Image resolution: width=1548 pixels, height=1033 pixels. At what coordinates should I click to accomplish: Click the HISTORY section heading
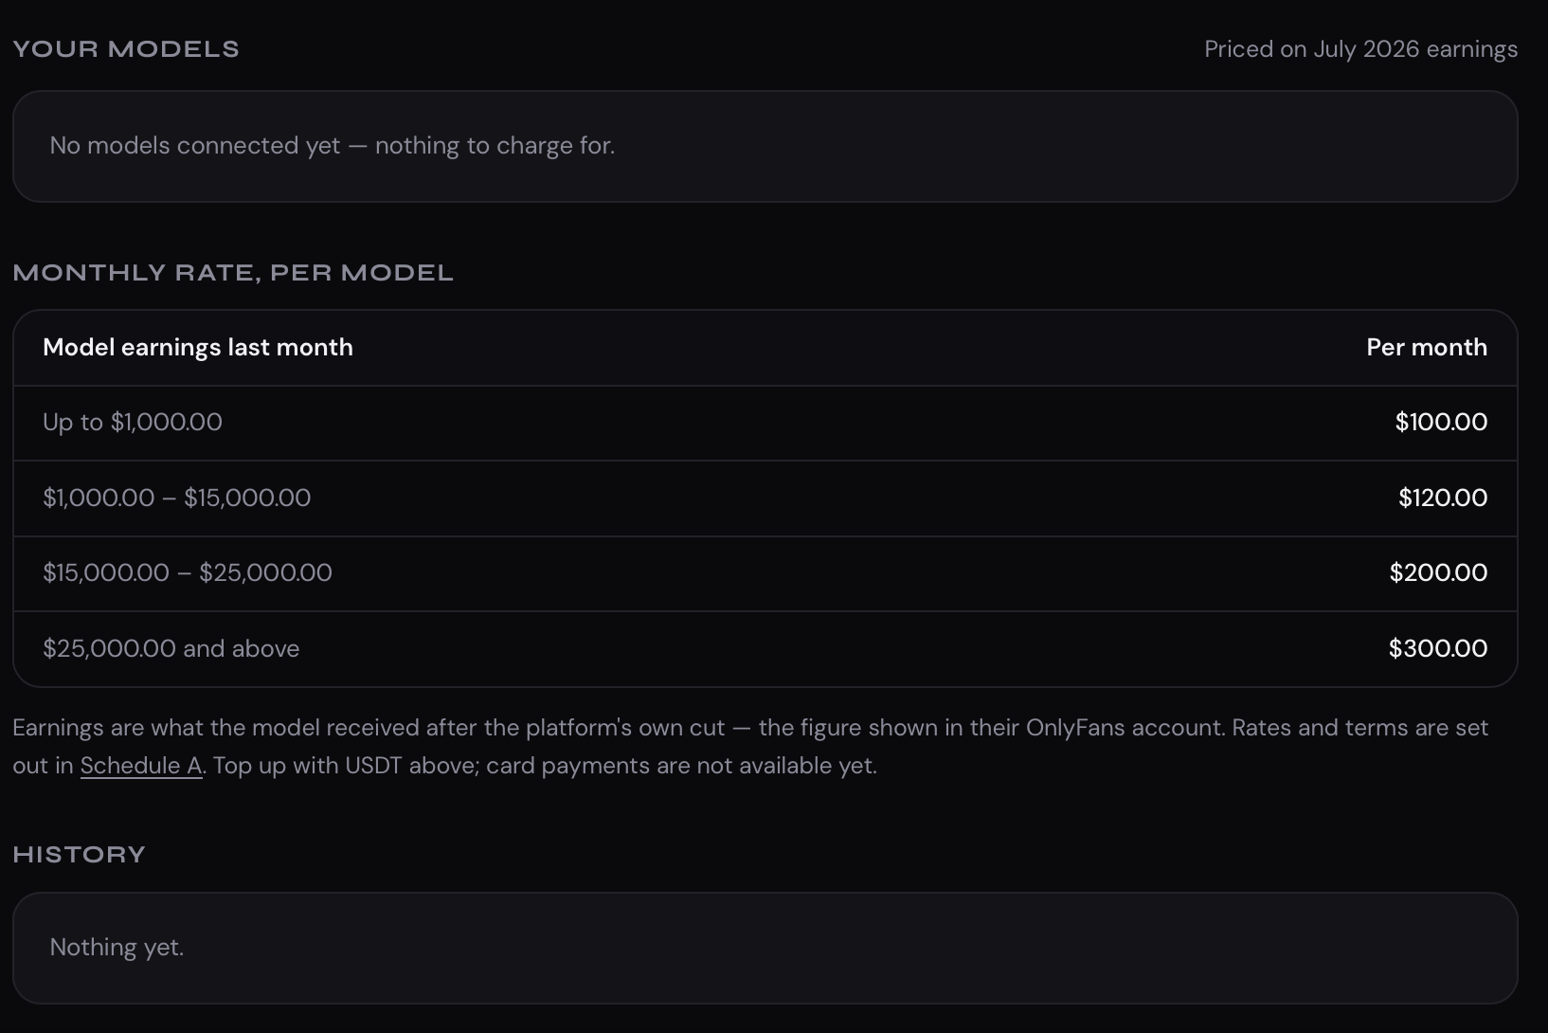coord(79,855)
